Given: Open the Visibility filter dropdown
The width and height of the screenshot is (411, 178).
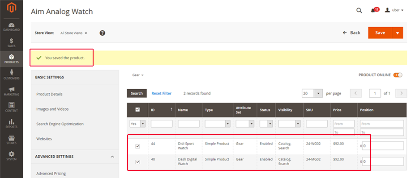Looking at the screenshot, I should [289, 124].
